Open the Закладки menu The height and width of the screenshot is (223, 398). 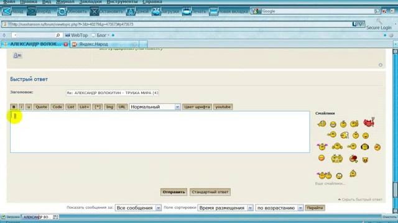(90, 2)
